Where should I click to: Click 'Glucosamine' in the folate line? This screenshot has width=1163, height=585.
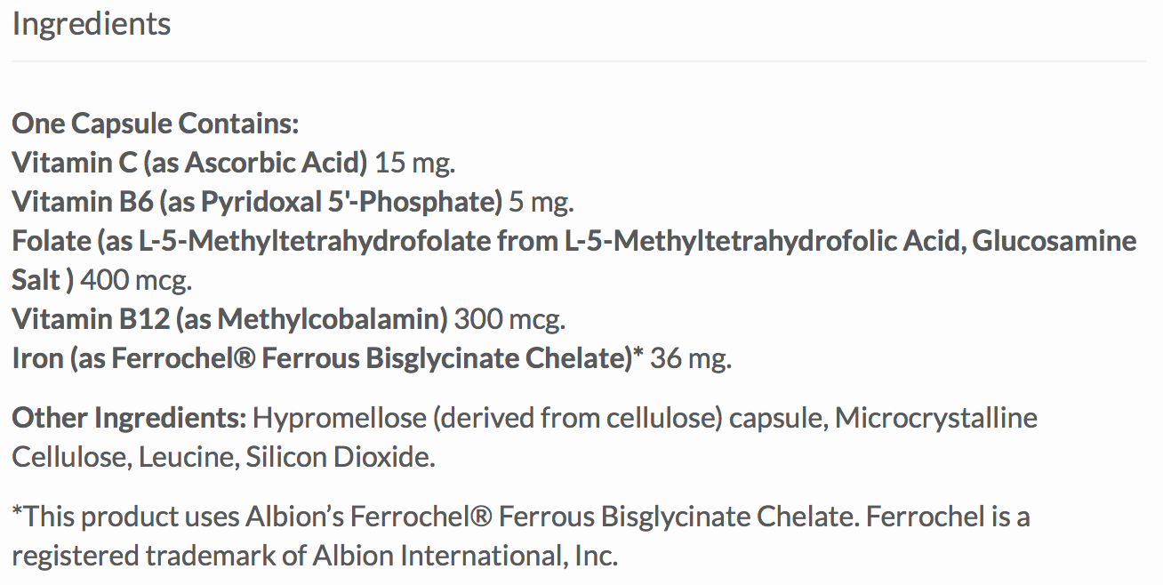1055,241
